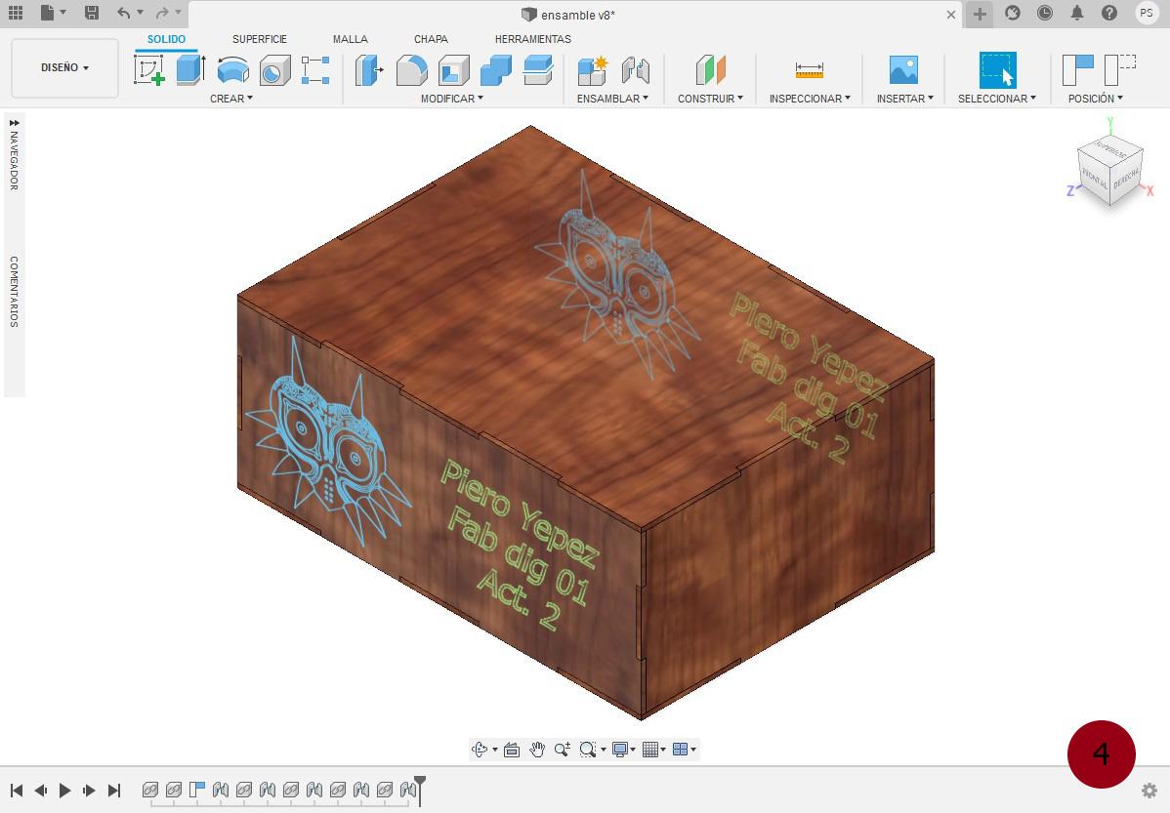Undo the last action
The width and height of the screenshot is (1170, 813).
(x=124, y=13)
